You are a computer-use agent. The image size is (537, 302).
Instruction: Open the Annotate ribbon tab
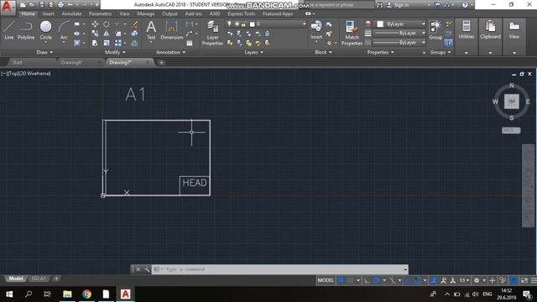click(71, 13)
